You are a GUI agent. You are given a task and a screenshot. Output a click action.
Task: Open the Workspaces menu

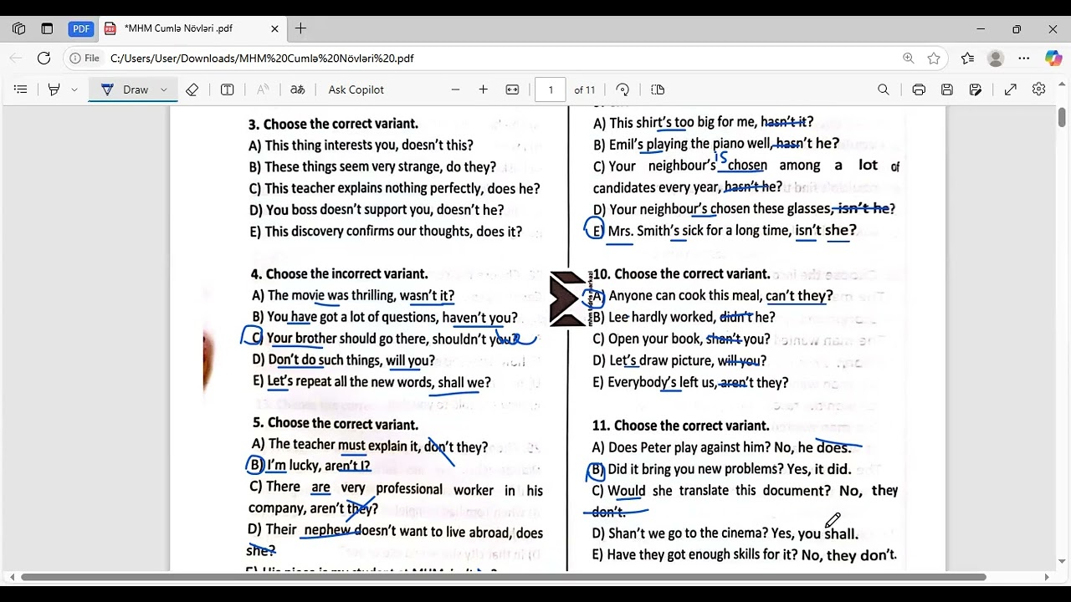pyautogui.click(x=18, y=28)
